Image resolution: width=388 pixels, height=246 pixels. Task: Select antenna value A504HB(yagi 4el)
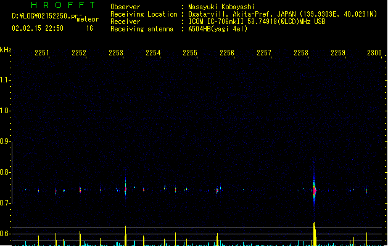[x=218, y=29]
